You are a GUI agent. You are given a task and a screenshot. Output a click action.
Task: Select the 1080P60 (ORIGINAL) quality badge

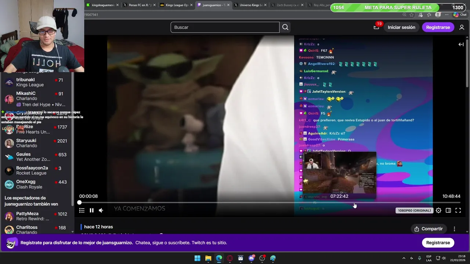414,210
